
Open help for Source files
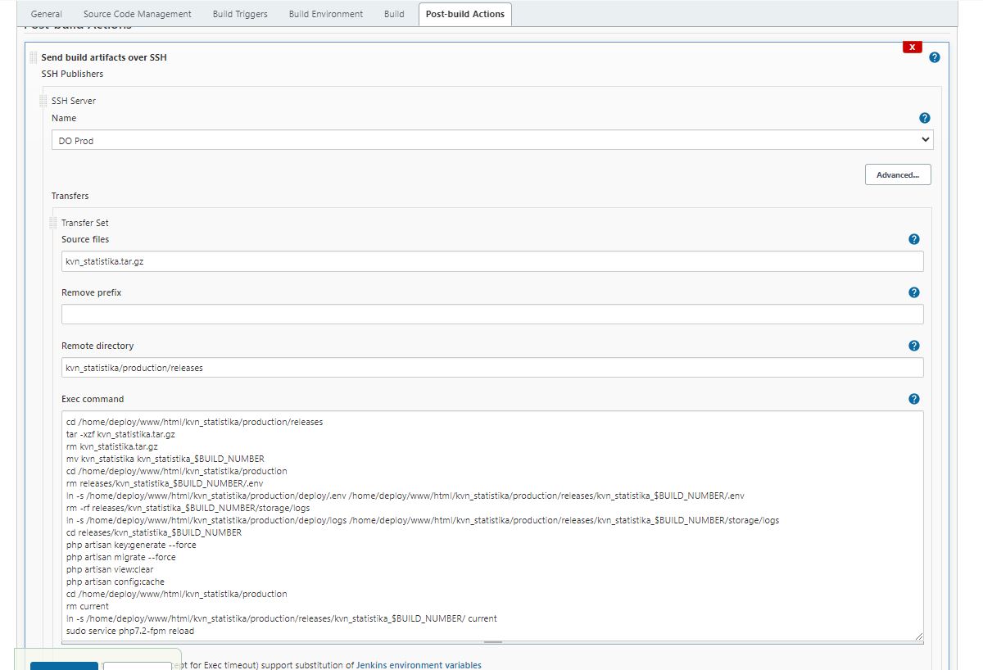tap(913, 239)
